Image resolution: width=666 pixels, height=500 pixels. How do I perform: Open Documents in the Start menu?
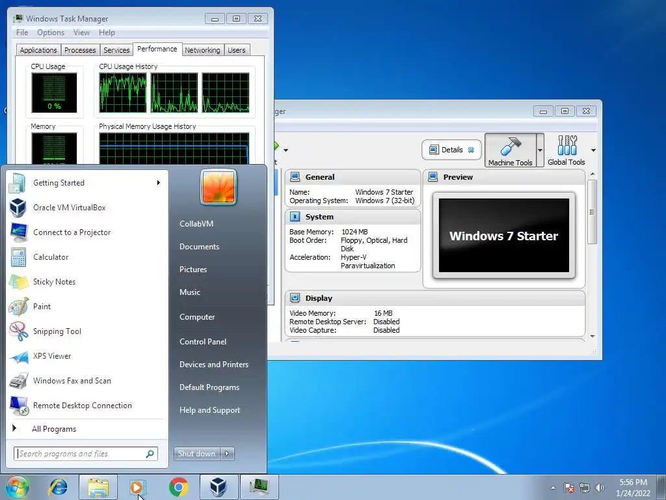click(199, 247)
